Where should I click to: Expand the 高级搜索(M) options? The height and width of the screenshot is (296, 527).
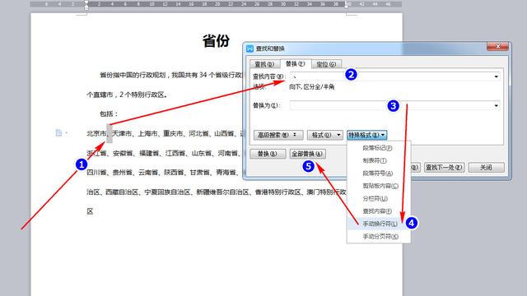pos(278,135)
